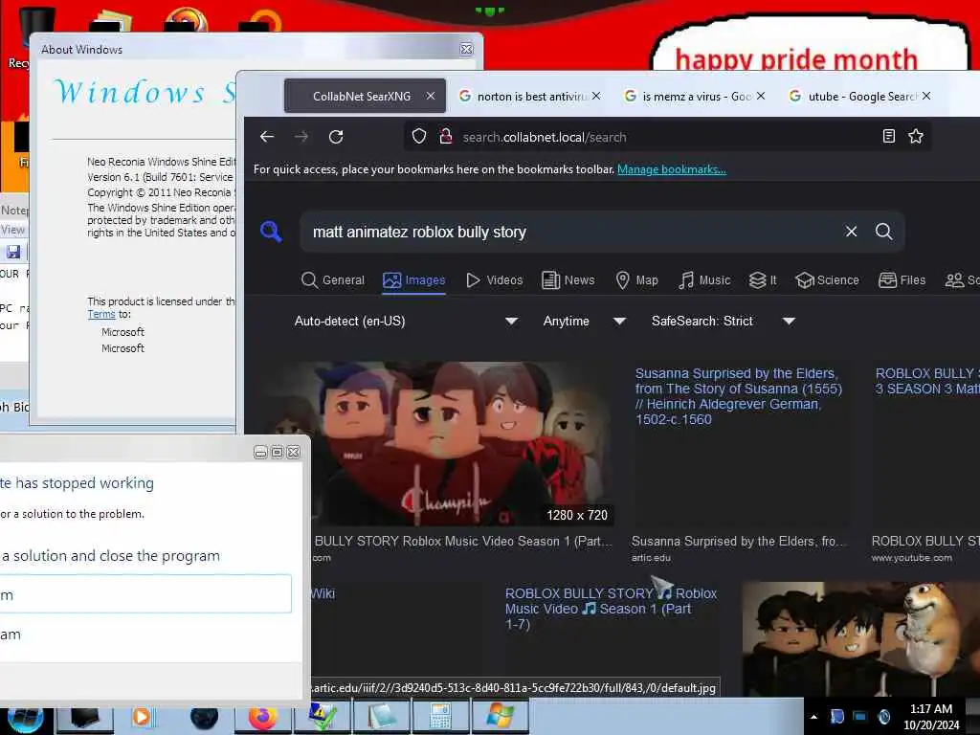
Task: Close the utube - Google Search tab
Action: 926,97
